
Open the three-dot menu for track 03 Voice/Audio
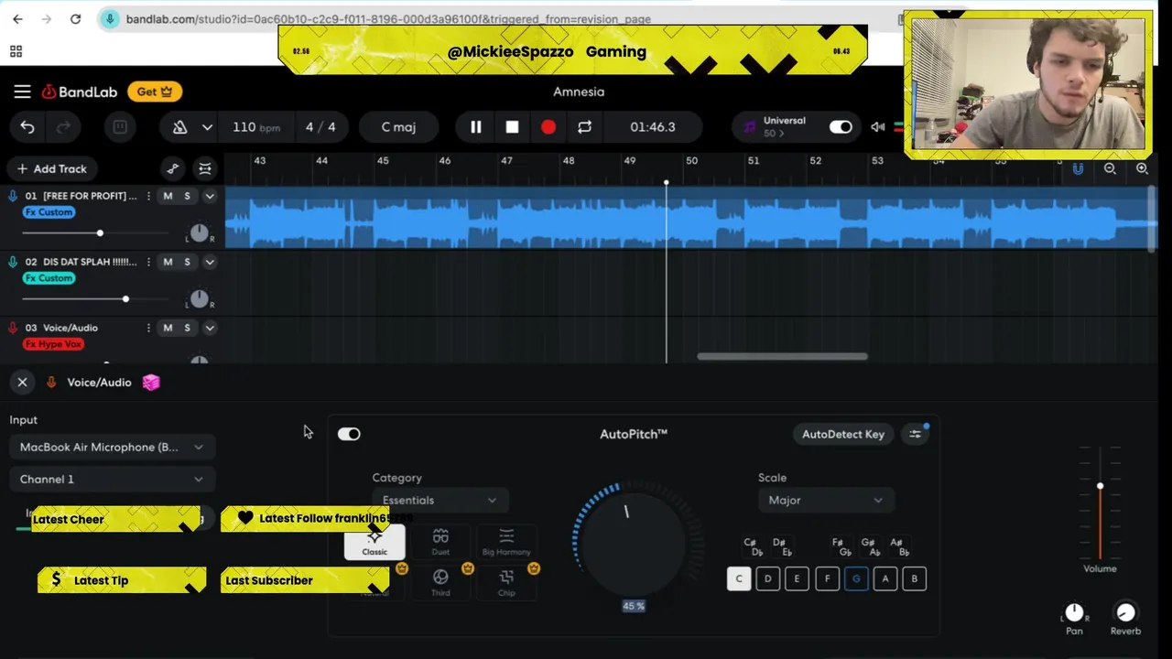148,328
